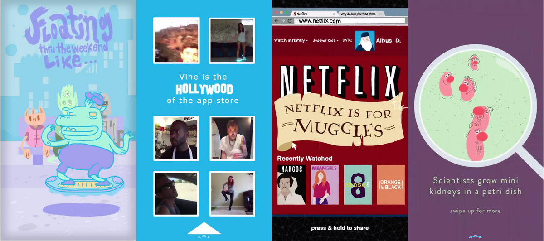Viewport: 544px width, 241px height.
Task: Open the Sense8 poster
Action: click(x=357, y=185)
